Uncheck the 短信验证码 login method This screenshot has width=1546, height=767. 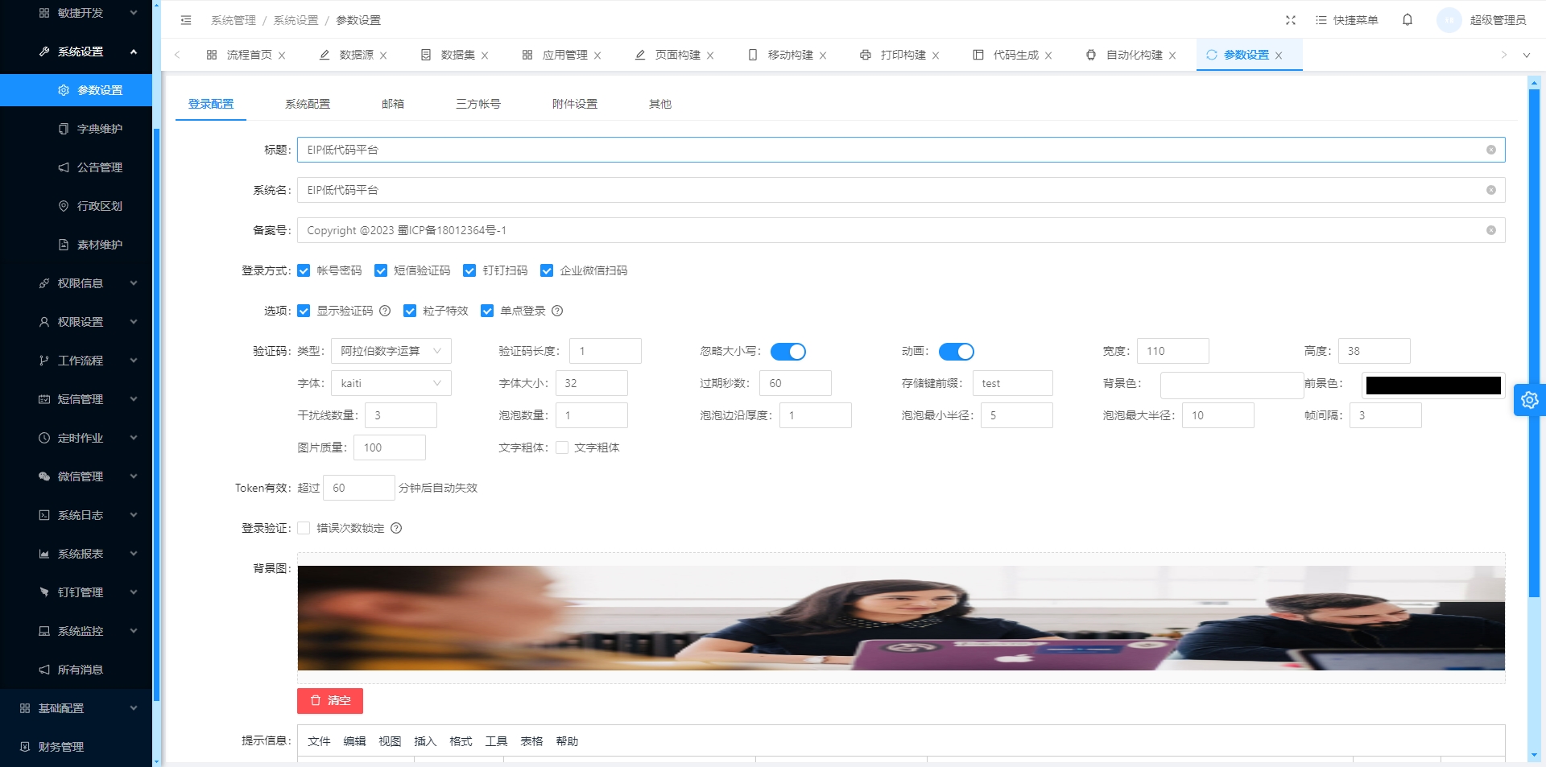[381, 271]
